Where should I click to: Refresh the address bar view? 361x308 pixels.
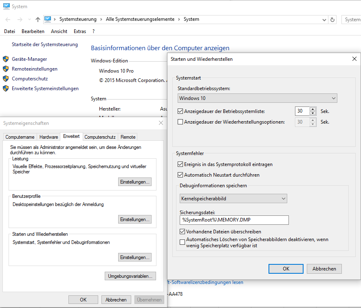332,20
